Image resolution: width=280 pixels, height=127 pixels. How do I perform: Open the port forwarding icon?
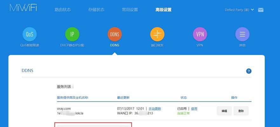[x=157, y=34]
